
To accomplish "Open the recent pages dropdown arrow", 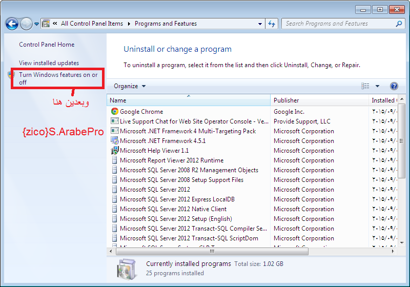I will (x=36, y=24).
